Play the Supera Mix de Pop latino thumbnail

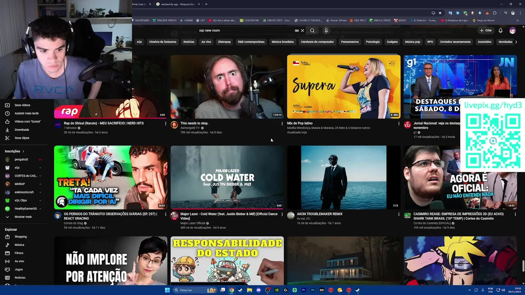point(344,87)
